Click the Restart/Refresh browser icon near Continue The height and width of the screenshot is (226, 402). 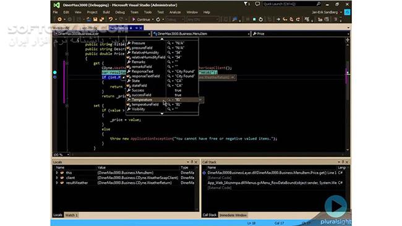[158, 20]
